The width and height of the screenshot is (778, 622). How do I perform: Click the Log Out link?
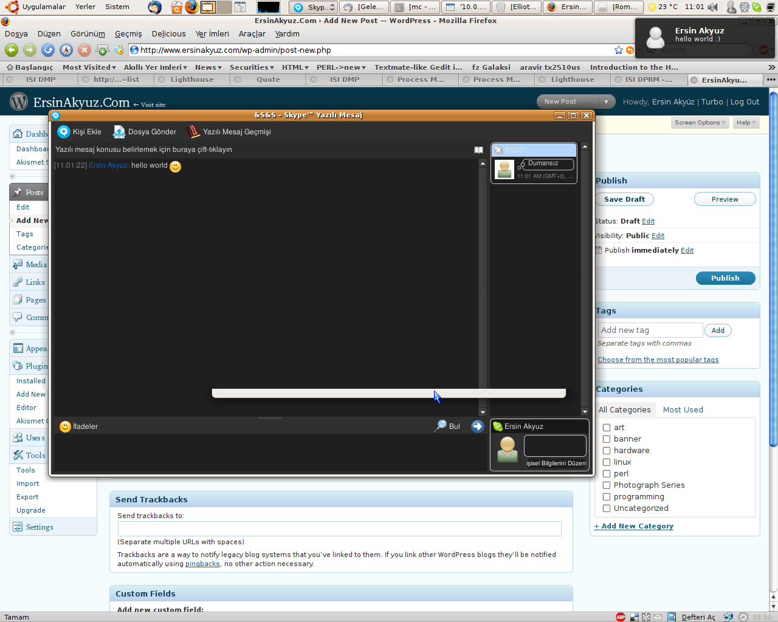pyautogui.click(x=745, y=102)
